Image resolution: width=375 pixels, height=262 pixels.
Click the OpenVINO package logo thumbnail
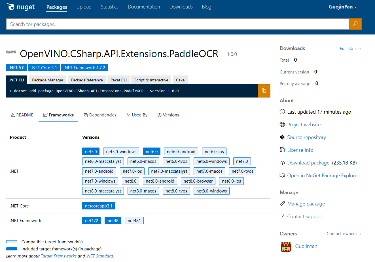click(x=11, y=52)
